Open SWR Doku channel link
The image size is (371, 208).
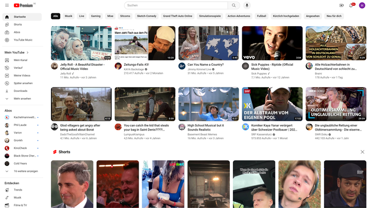[x=322, y=135]
